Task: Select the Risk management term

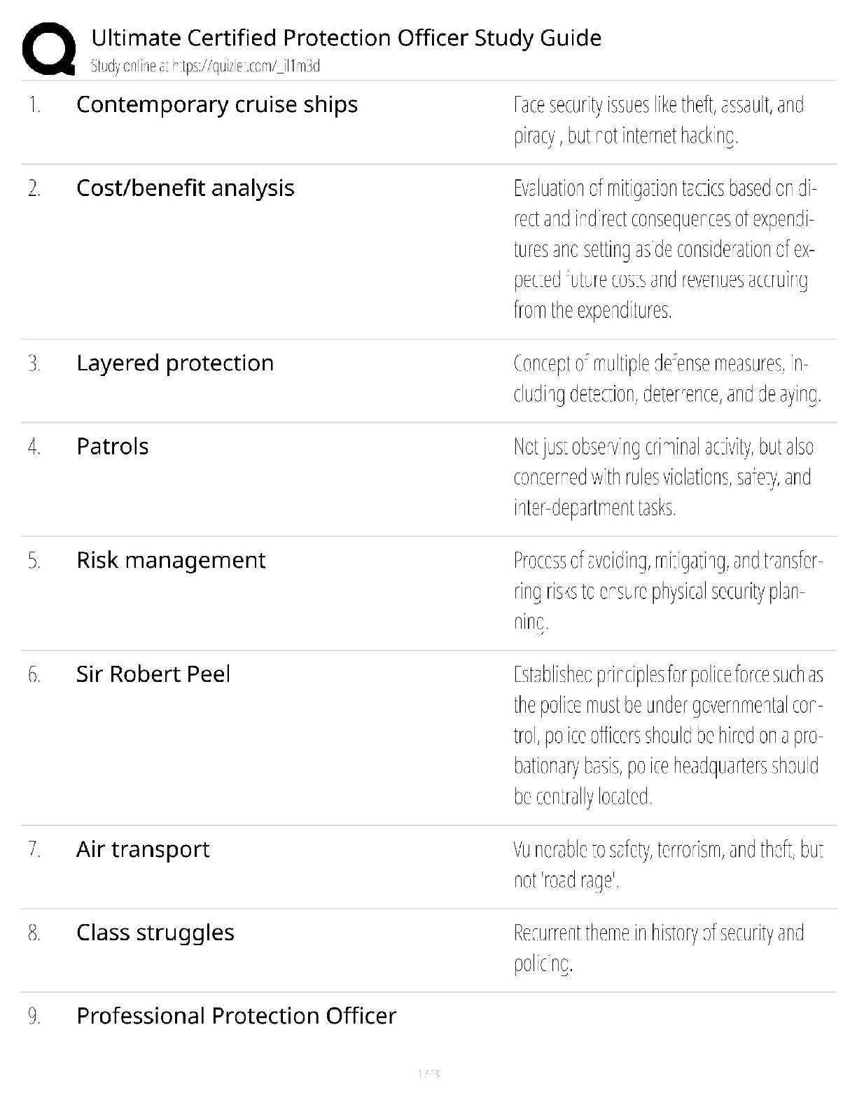Action: 170,560
